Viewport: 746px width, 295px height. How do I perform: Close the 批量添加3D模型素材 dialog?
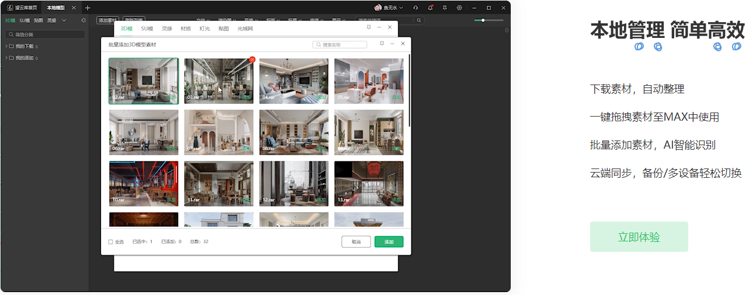click(403, 44)
